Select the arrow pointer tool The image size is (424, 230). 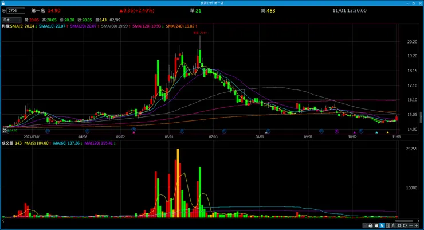click(382, 225)
